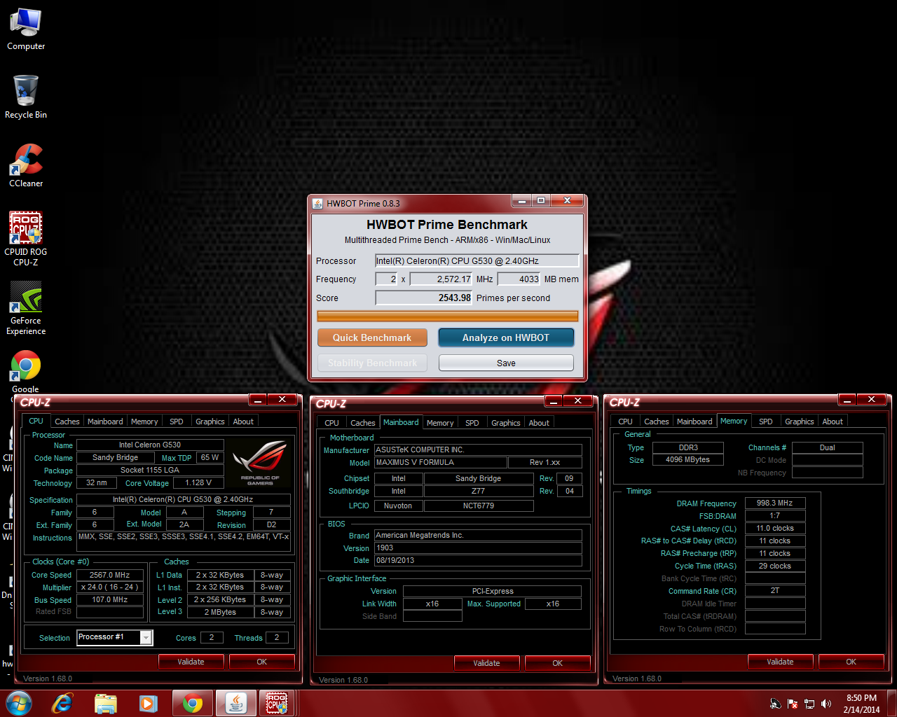Open SPD tab in middle CPU-Z window
This screenshot has width=897, height=717.
(x=472, y=423)
